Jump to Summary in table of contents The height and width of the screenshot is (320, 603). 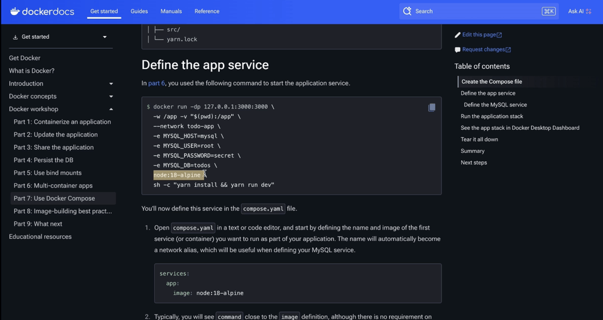click(472, 151)
